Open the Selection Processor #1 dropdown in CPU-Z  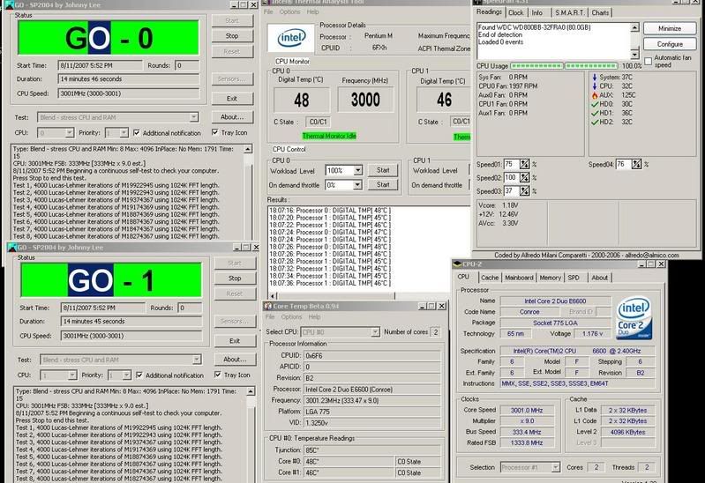pyautogui.click(x=555, y=467)
